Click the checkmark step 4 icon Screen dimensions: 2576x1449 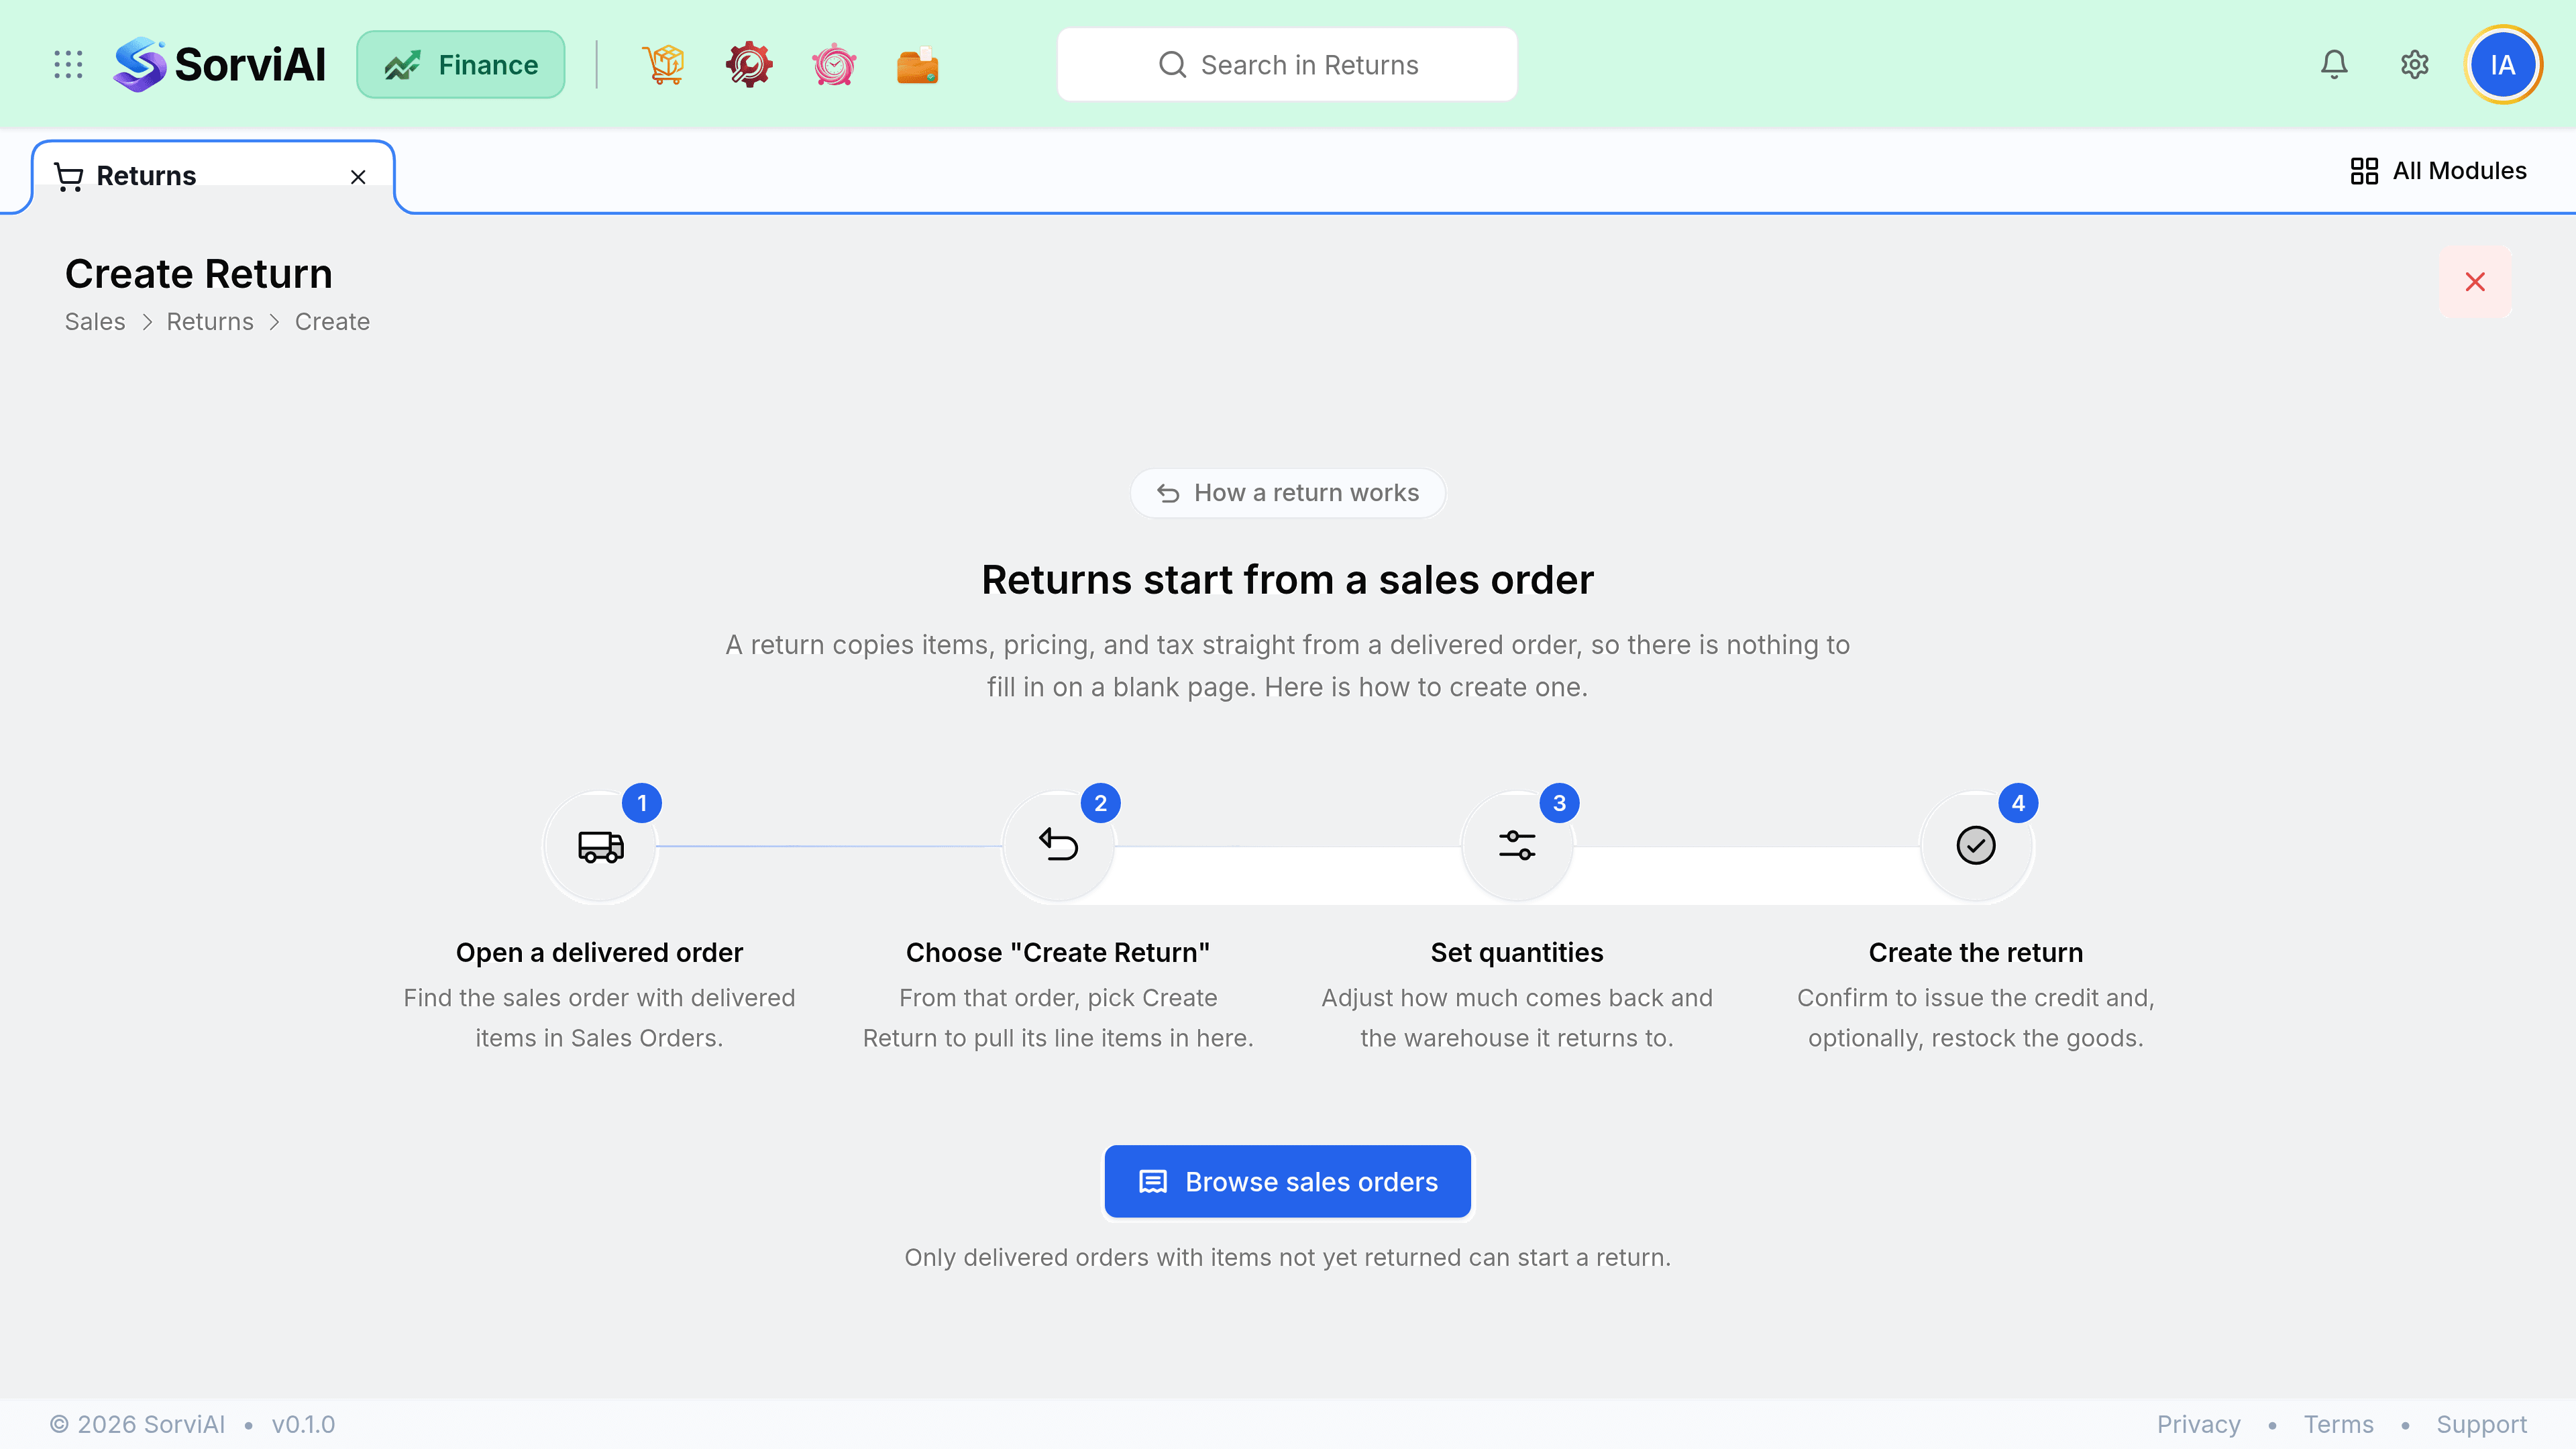click(x=1976, y=846)
